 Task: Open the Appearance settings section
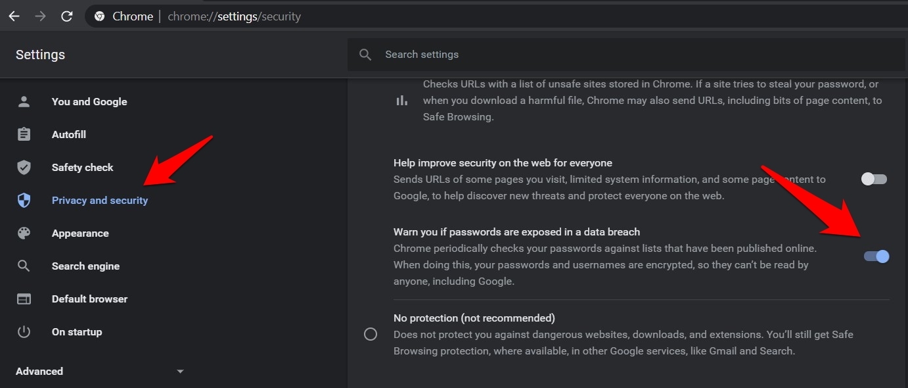(x=80, y=233)
